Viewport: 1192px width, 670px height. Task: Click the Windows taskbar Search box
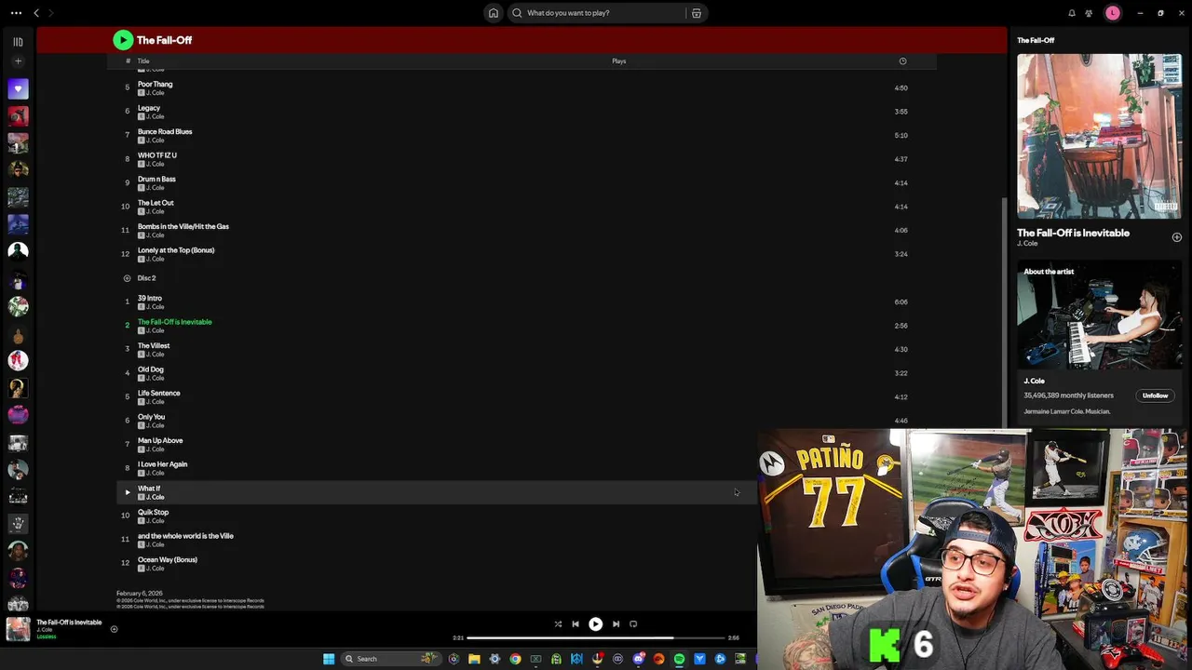(391, 659)
